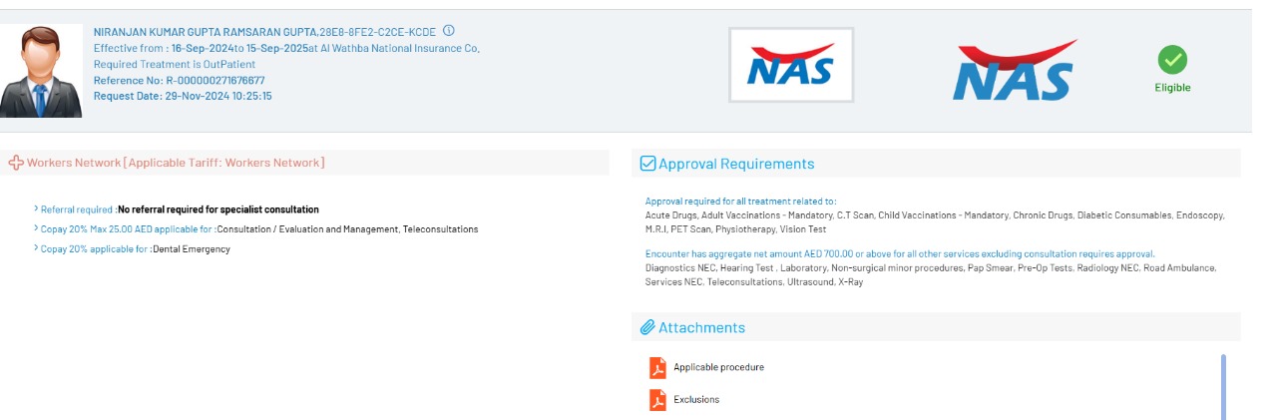
Task: Click the info icon beside member ID
Action: coord(449,31)
